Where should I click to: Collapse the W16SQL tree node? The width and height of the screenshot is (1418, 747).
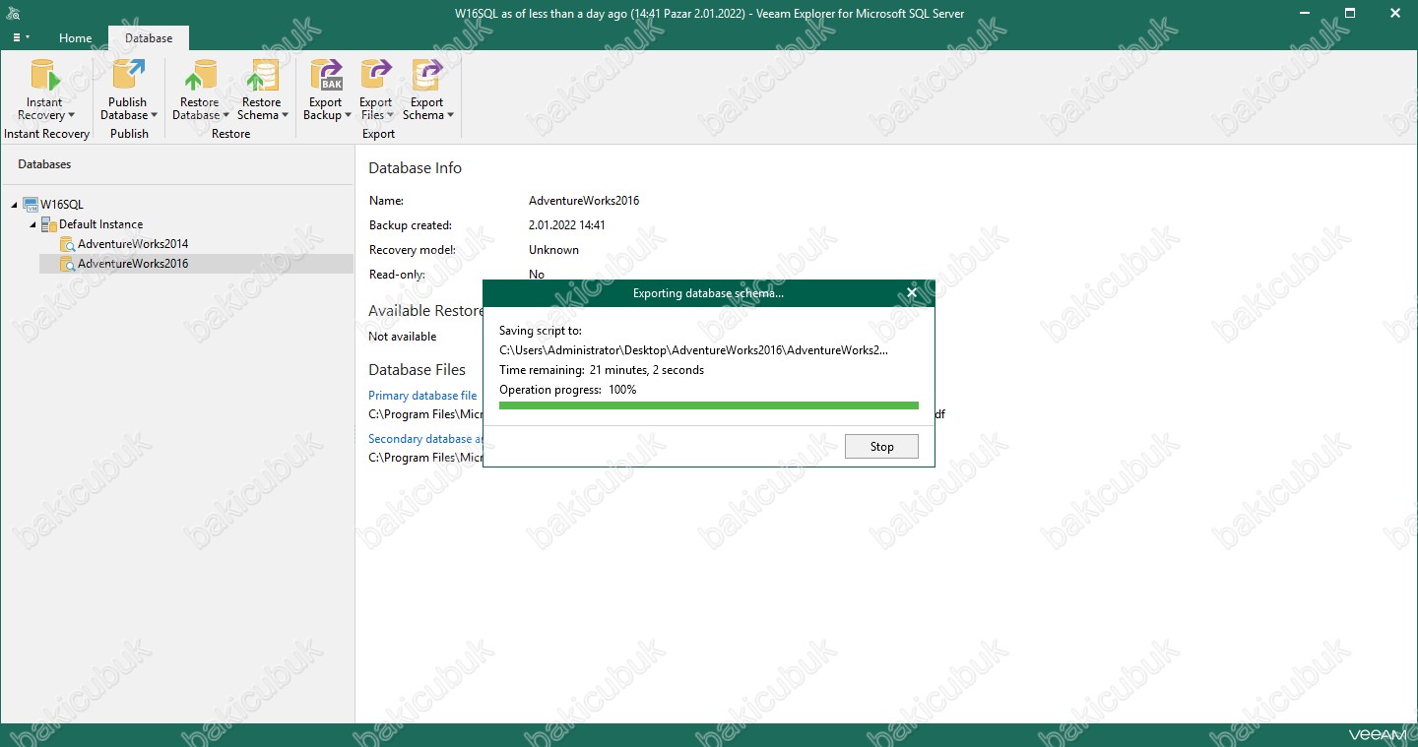point(15,205)
